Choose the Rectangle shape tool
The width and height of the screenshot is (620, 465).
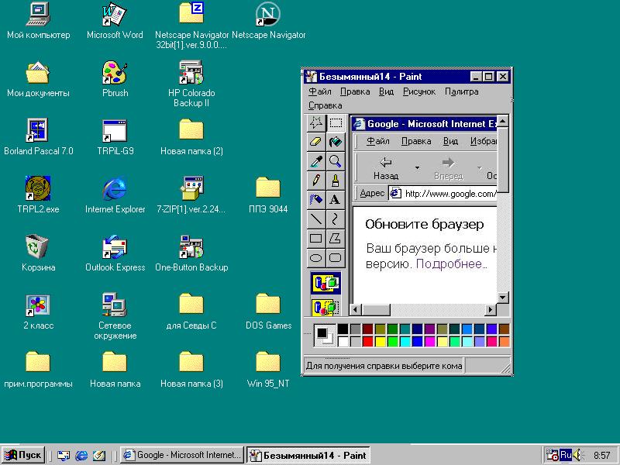tap(316, 239)
